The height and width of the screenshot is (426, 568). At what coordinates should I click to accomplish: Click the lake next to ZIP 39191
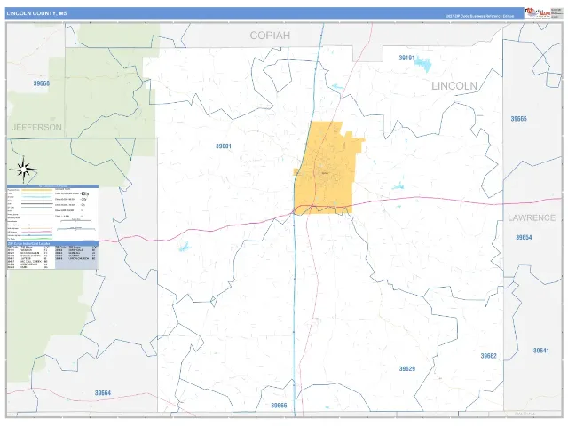coord(423,65)
